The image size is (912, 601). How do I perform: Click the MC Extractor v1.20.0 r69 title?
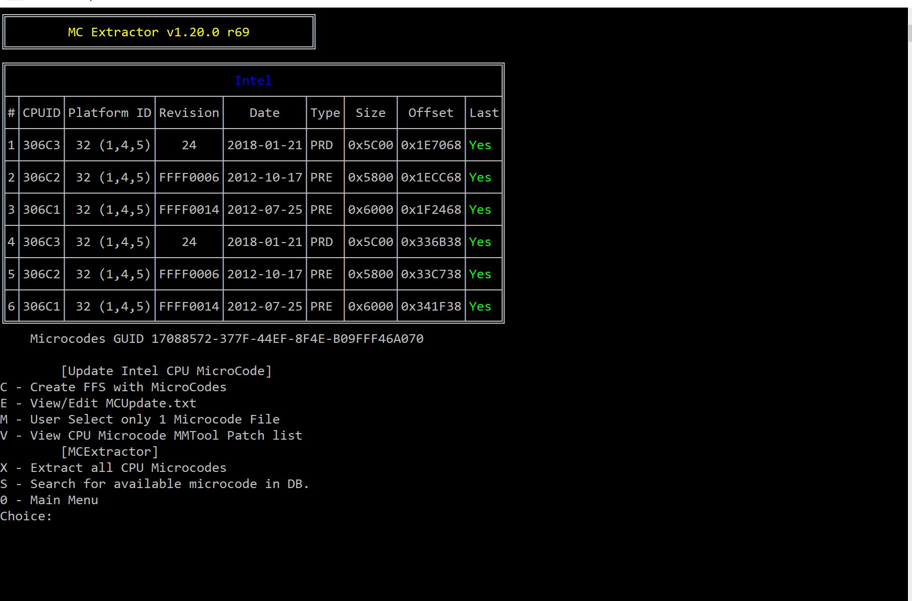(x=158, y=32)
